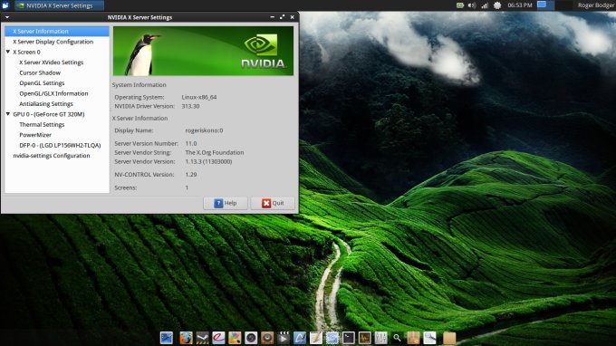This screenshot has height=346, width=616.
Task: Click the Server Version Number value 11.0
Action: tap(191, 143)
